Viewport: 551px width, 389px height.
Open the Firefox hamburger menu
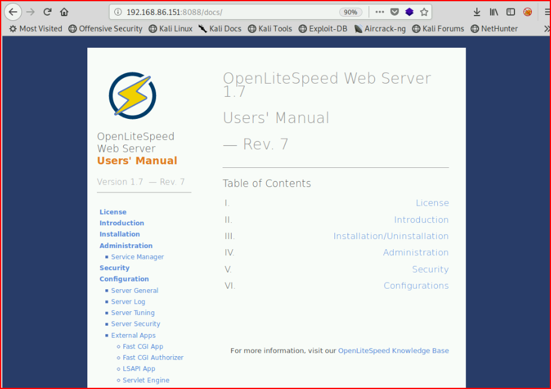click(547, 12)
